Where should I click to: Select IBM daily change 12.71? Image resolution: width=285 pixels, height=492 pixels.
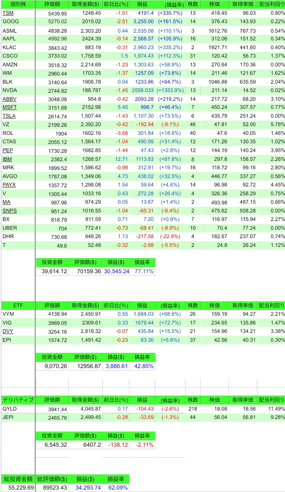pos(116,159)
